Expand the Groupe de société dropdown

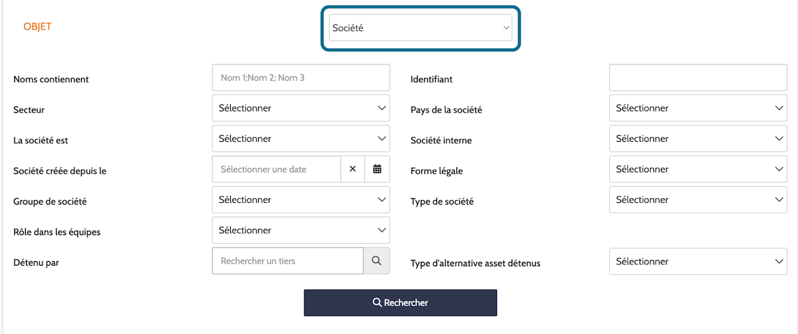(301, 200)
